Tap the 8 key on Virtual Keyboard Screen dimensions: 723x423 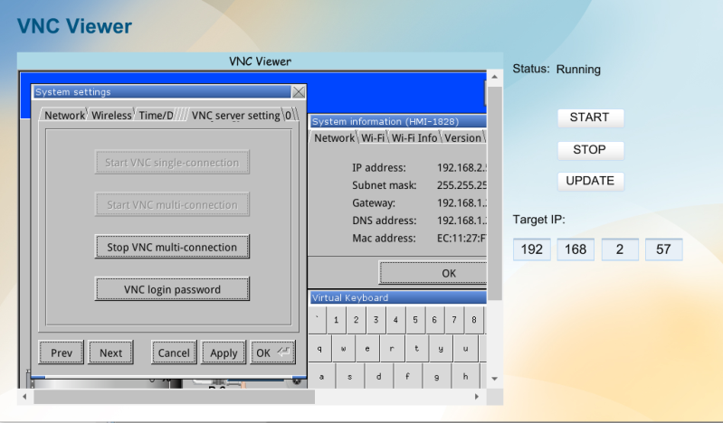[474, 320]
